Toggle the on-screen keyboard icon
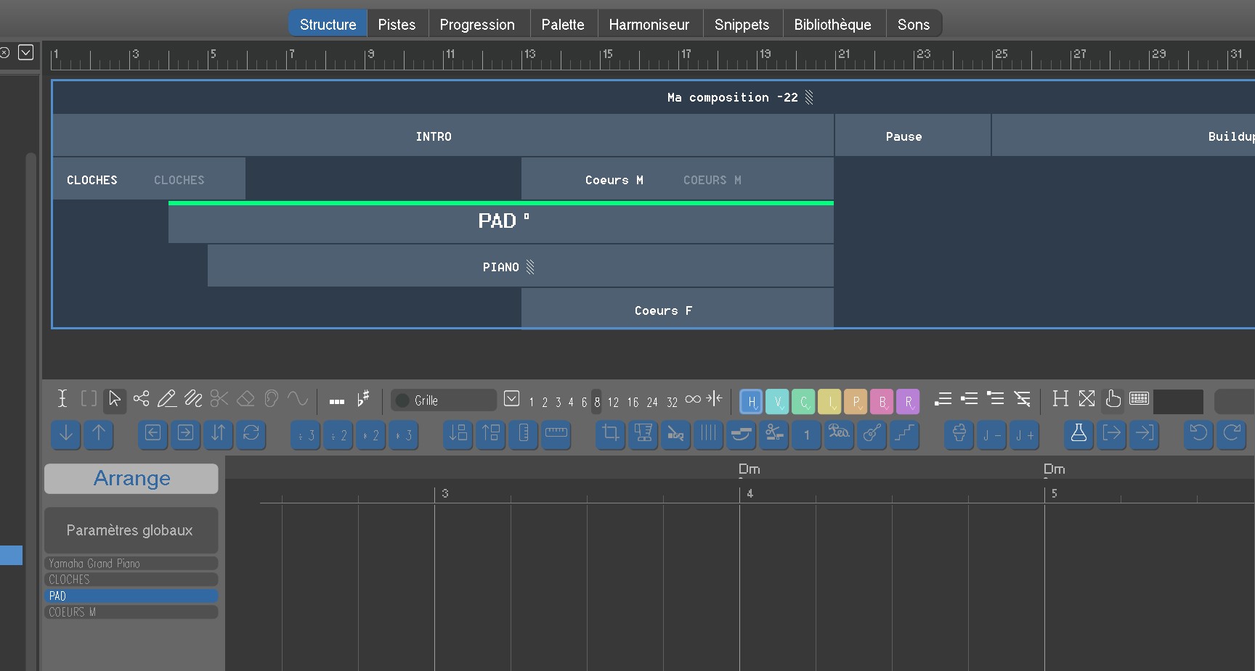This screenshot has height=671, width=1255. pyautogui.click(x=1139, y=399)
